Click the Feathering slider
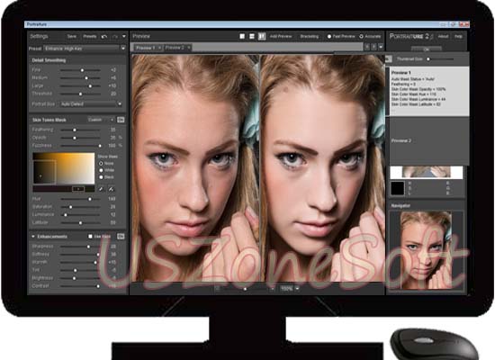 point(80,130)
